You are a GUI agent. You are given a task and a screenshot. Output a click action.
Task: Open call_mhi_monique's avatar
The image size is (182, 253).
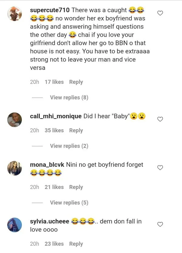click(x=15, y=119)
